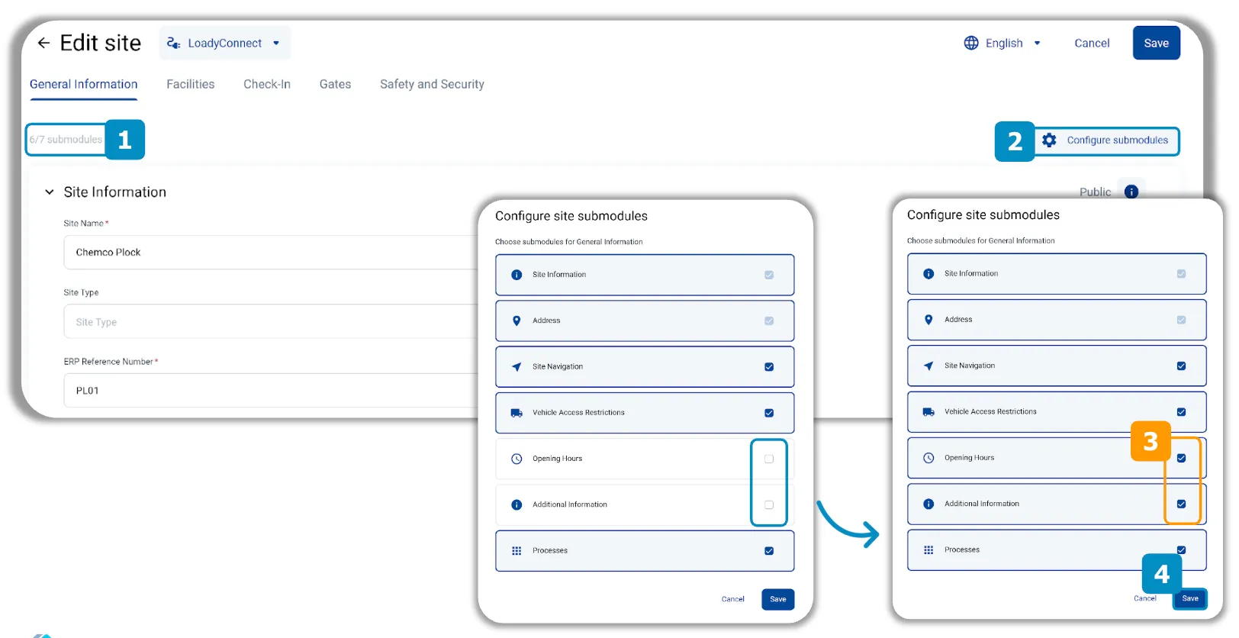Uncheck Processes in left dialog
The width and height of the screenshot is (1239, 638).
point(769,551)
